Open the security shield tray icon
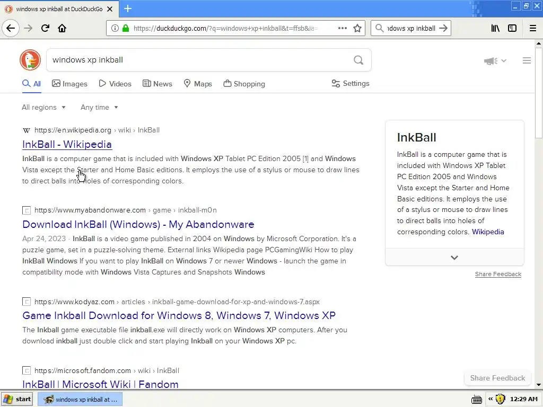The width and height of the screenshot is (543, 407). tap(500, 399)
